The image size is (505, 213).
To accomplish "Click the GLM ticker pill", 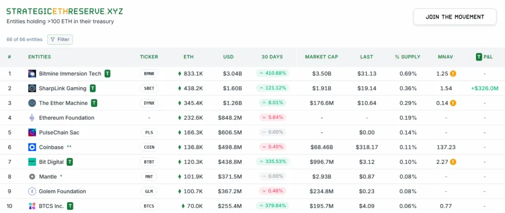I will pos(149,191).
